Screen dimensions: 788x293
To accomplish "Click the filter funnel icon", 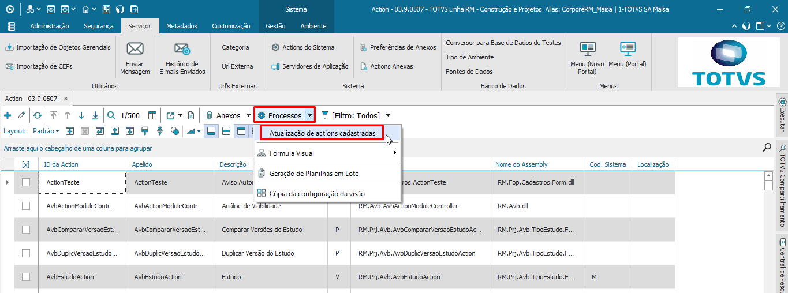I will (325, 115).
